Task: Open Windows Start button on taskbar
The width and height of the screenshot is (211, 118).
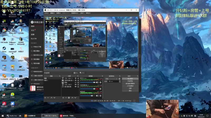Action: pyautogui.click(x=3, y=116)
